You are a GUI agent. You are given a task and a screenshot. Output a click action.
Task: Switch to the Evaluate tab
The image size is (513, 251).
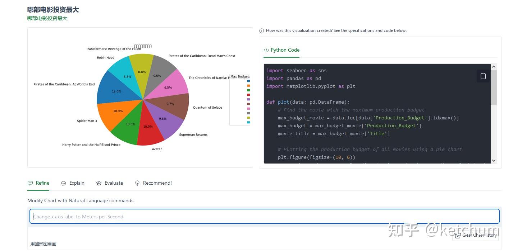[114, 183]
